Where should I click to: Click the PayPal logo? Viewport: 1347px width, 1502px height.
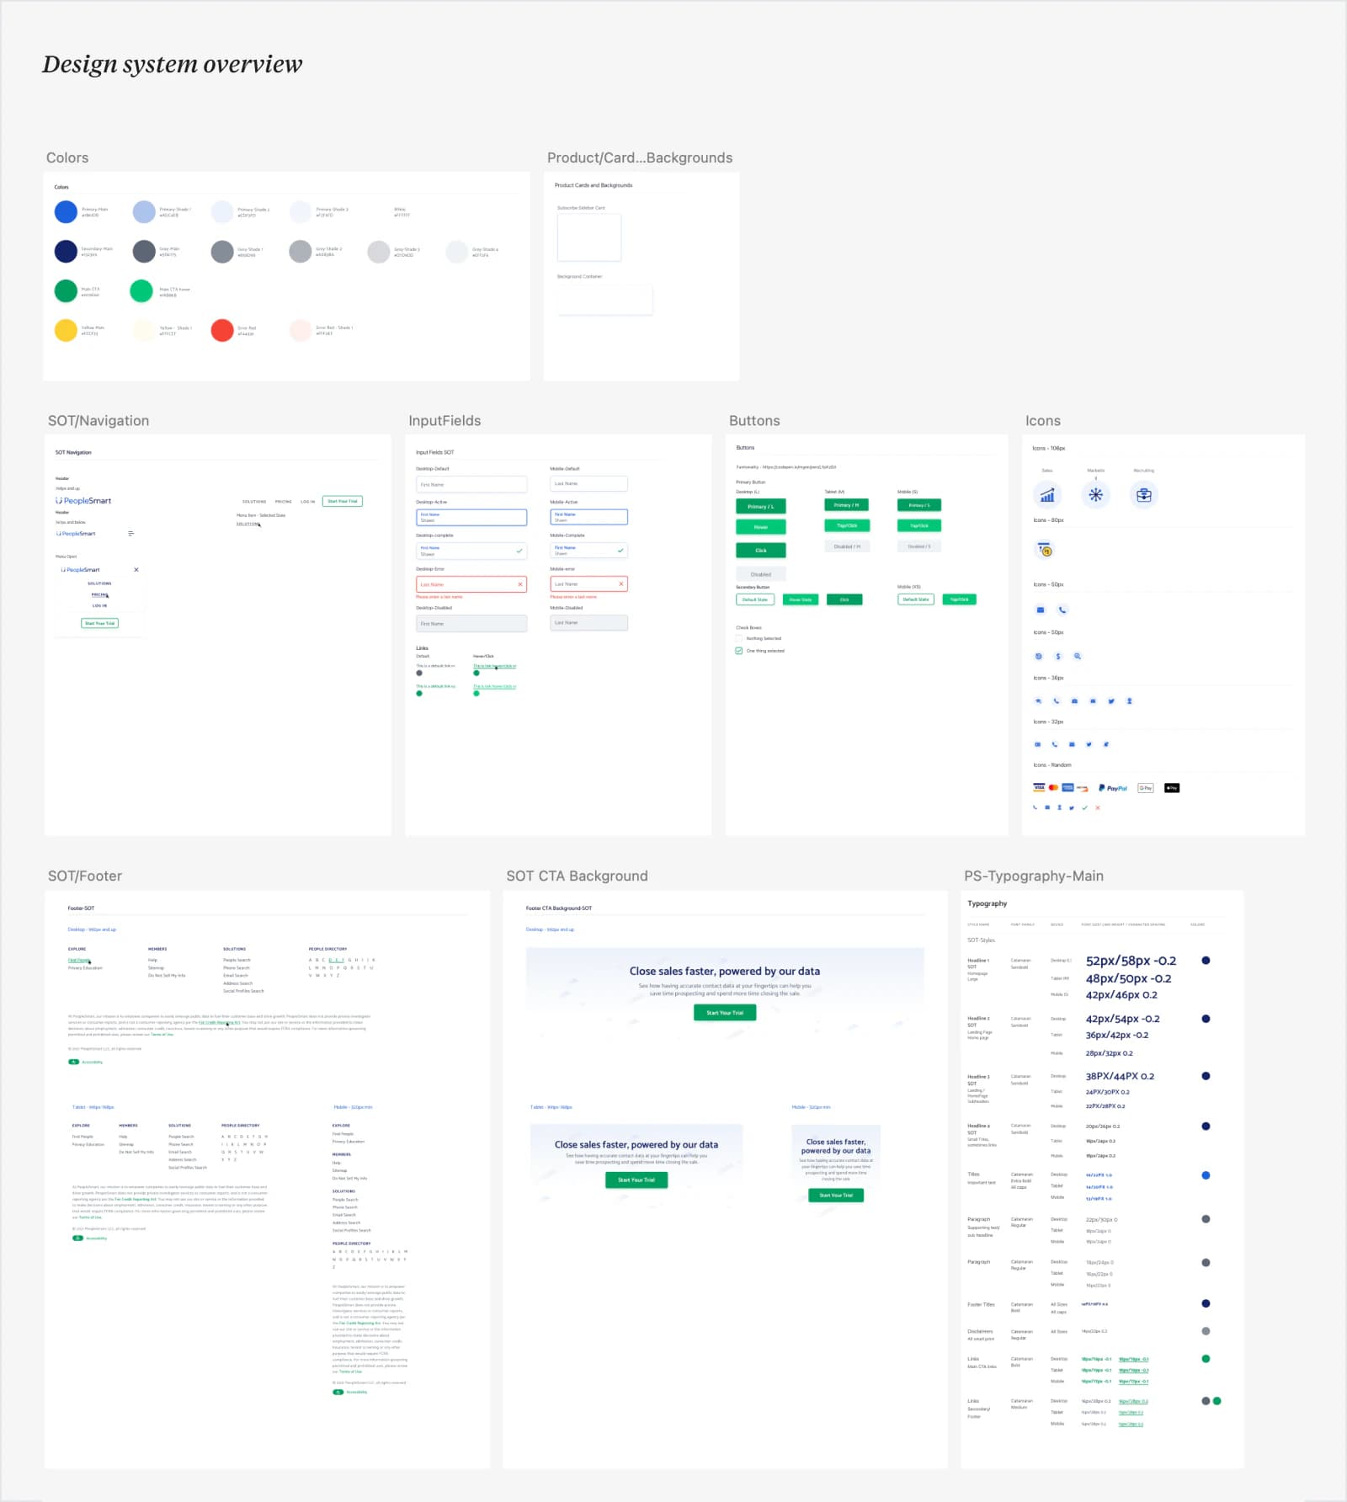click(x=1113, y=788)
